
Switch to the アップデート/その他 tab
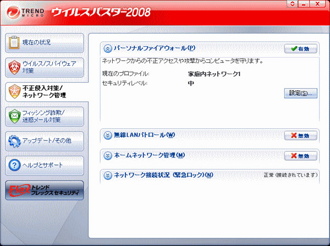click(x=45, y=141)
